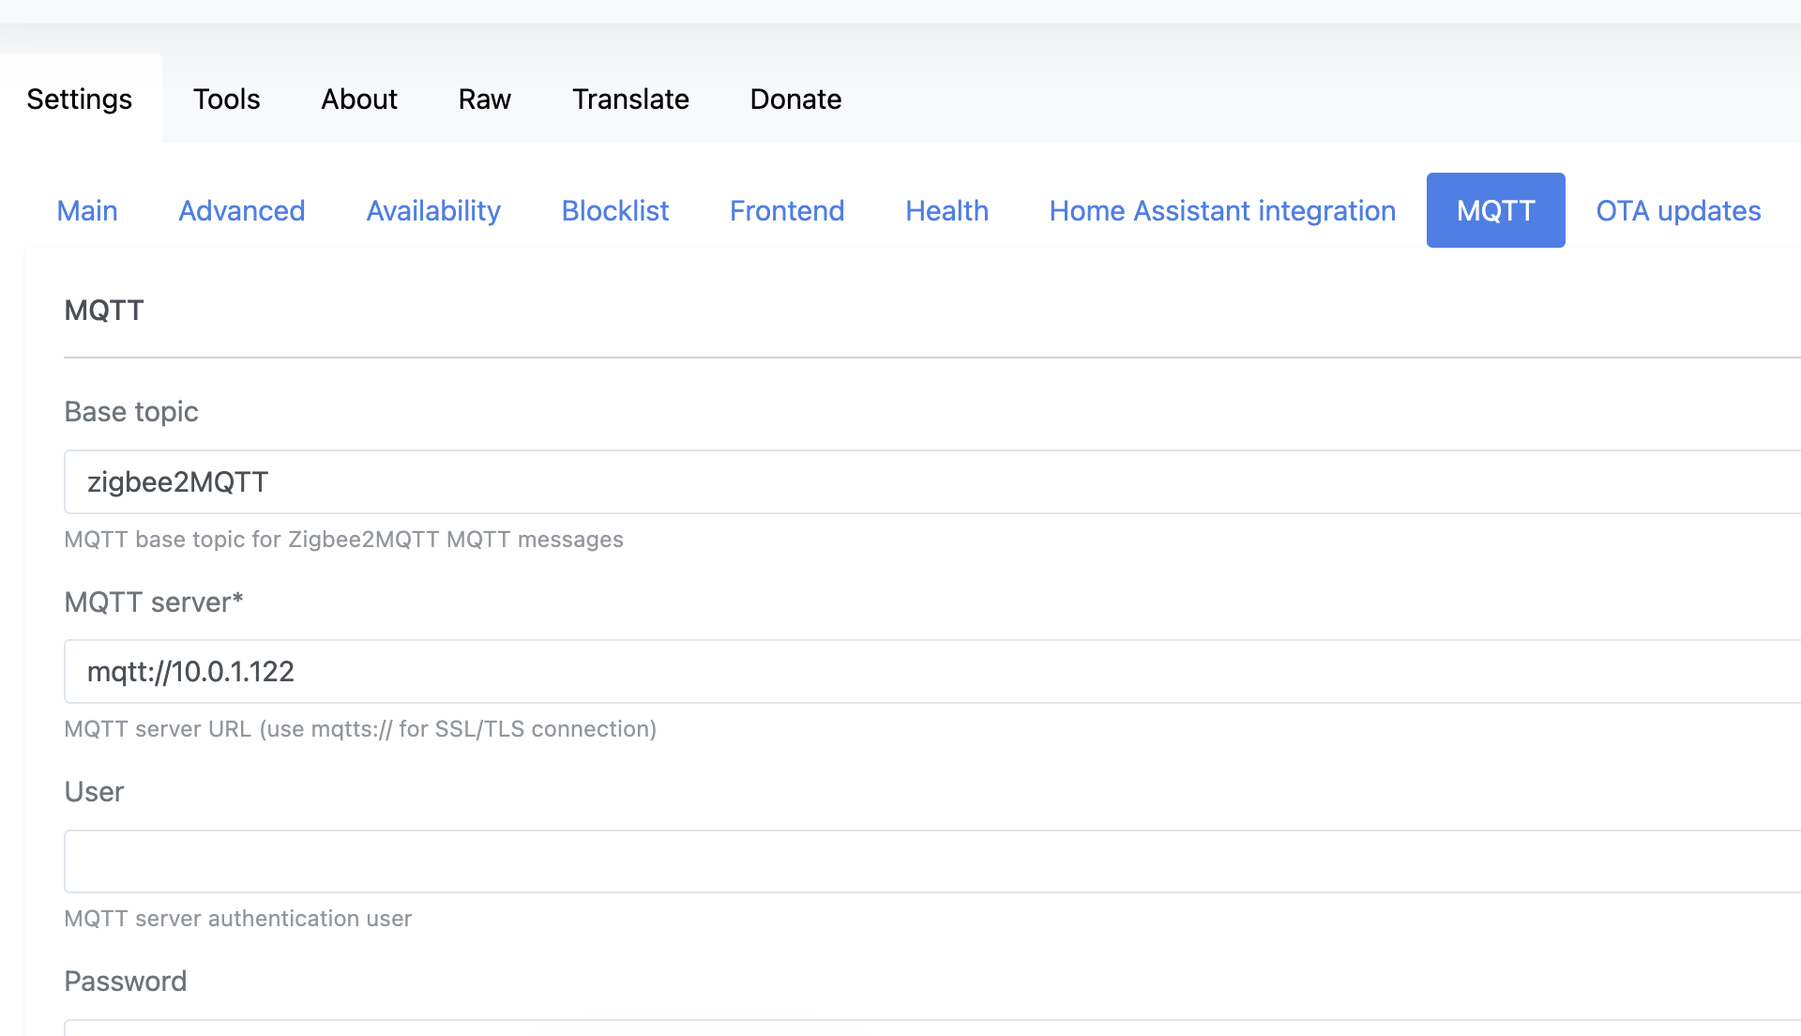Open the Availability settings
Viewport: 1801px width, 1036px height.
pos(432,210)
